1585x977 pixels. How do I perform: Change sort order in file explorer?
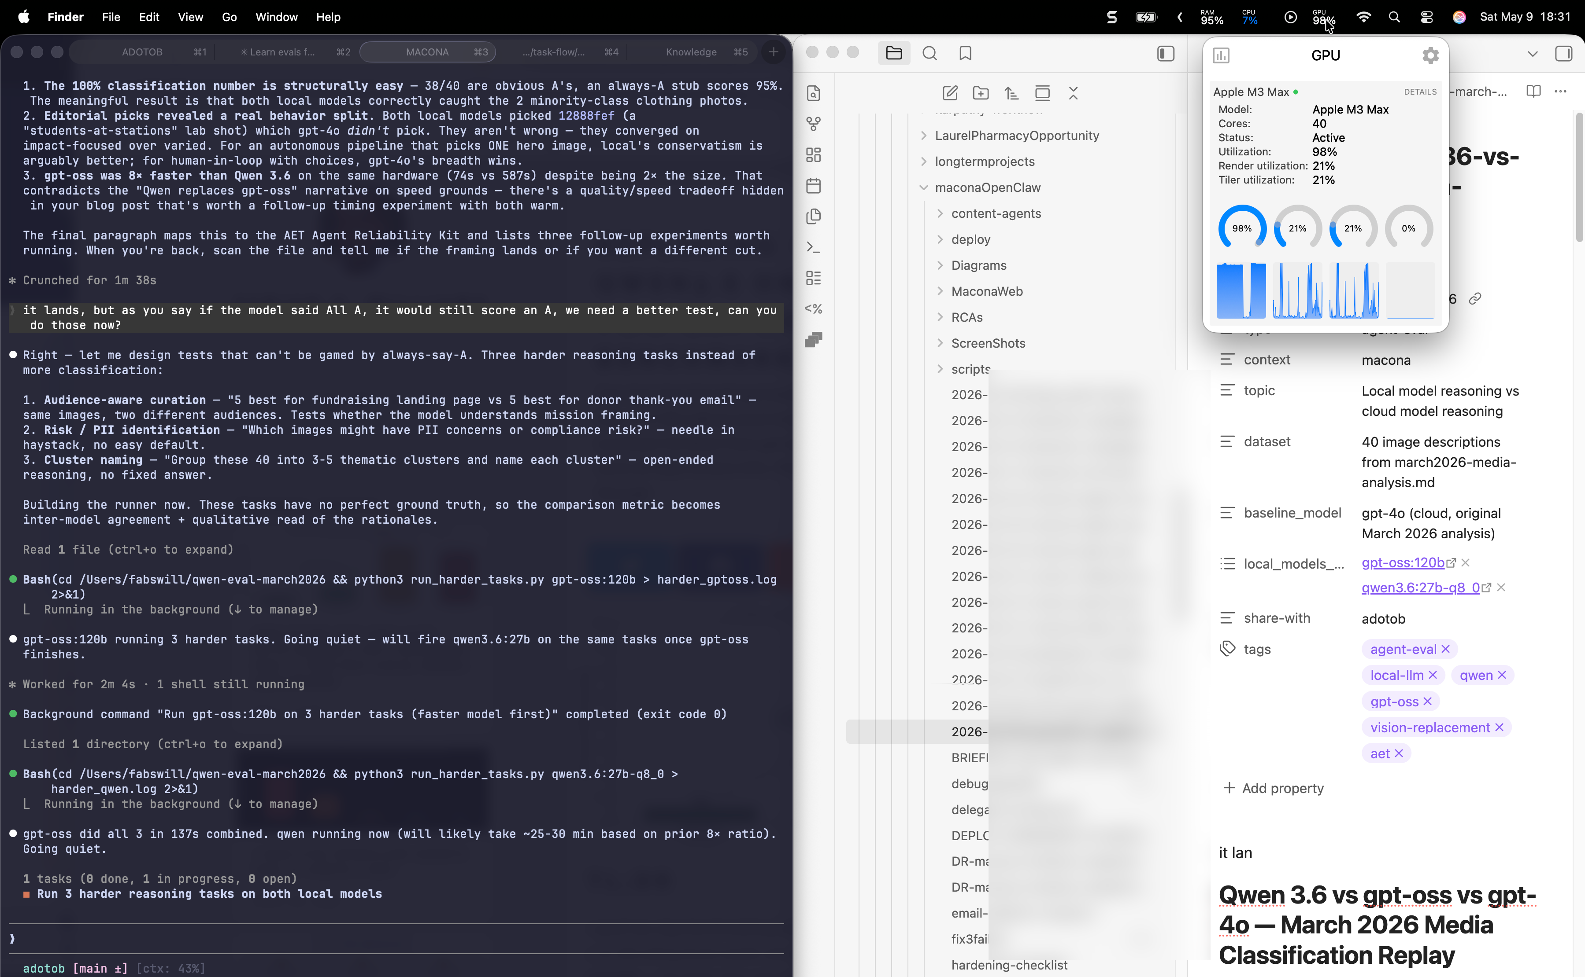tap(1011, 93)
